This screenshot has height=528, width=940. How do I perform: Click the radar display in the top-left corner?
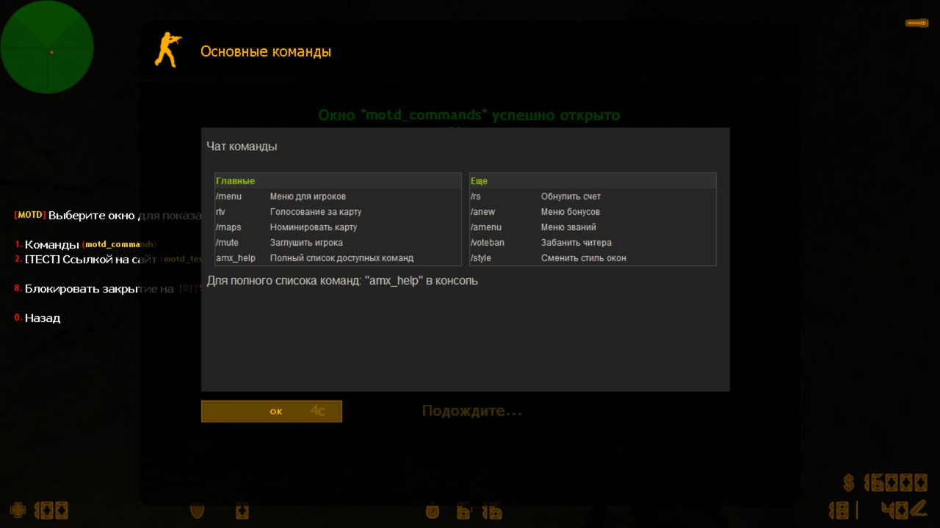pos(46,46)
